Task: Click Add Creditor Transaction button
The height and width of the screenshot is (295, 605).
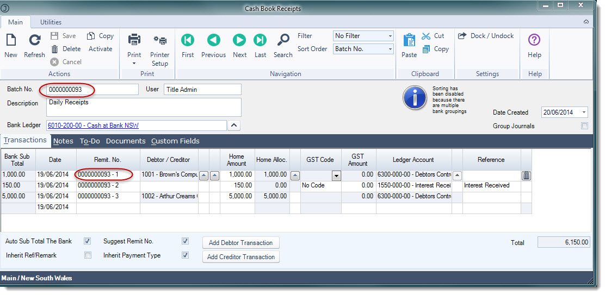Action: click(241, 257)
